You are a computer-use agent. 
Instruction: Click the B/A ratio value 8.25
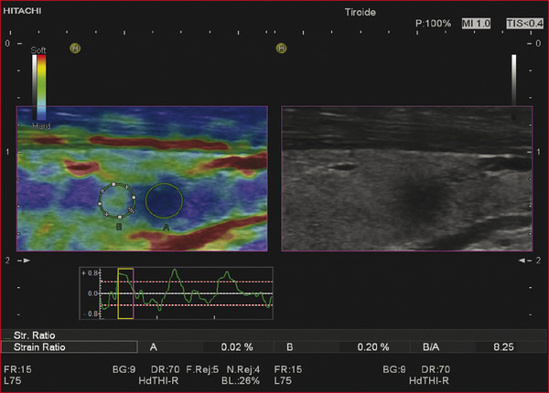[502, 347]
